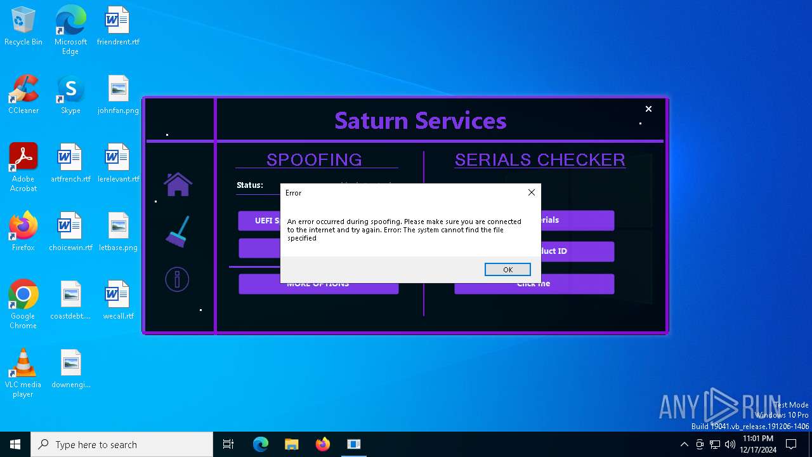The width and height of the screenshot is (812, 457).
Task: Open the Windows Start menu
Action: [15, 444]
